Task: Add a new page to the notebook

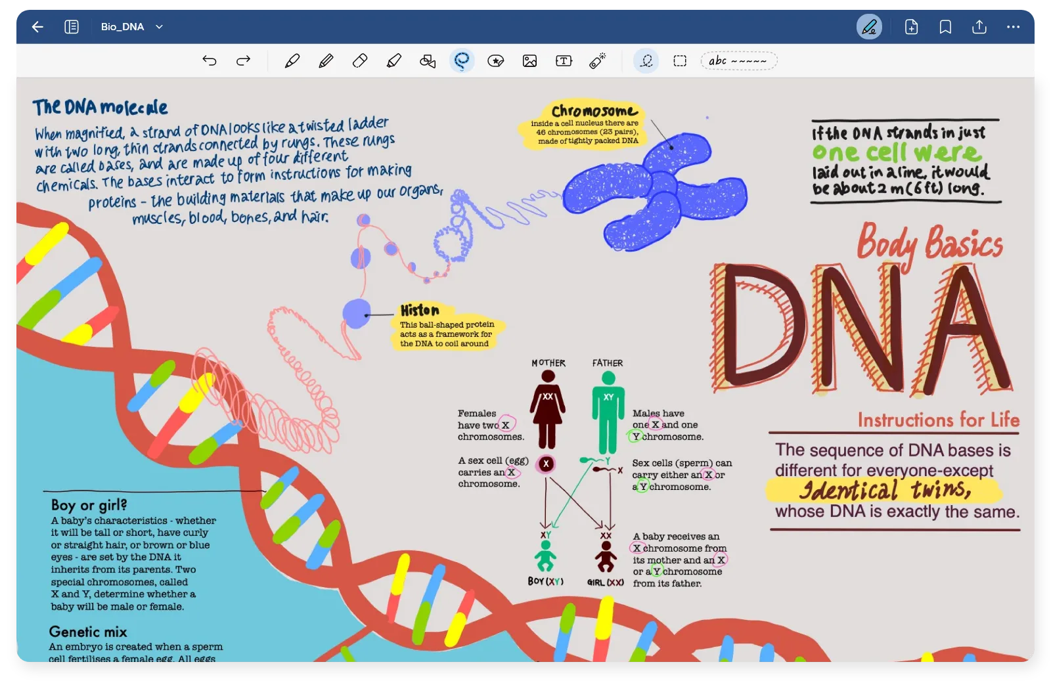Action: click(x=912, y=27)
